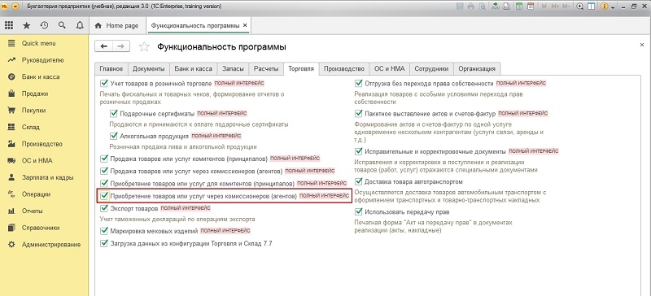Click the M- memory button
Image resolution: width=651 pixels, height=296 pixels.
point(567,7)
